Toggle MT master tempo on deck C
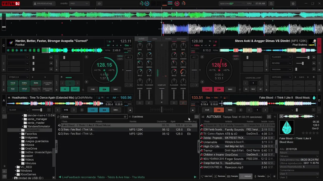Viewport: 323px width, 181px height. point(108,46)
